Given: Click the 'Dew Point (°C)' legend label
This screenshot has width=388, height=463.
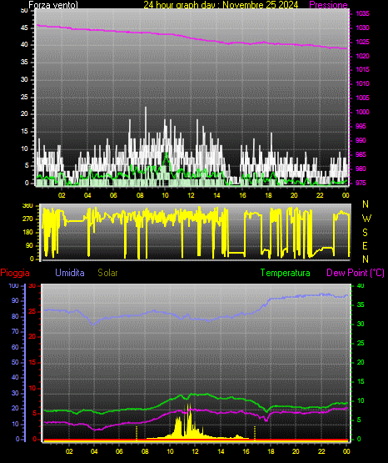Looking at the screenshot, I should click(356, 273).
